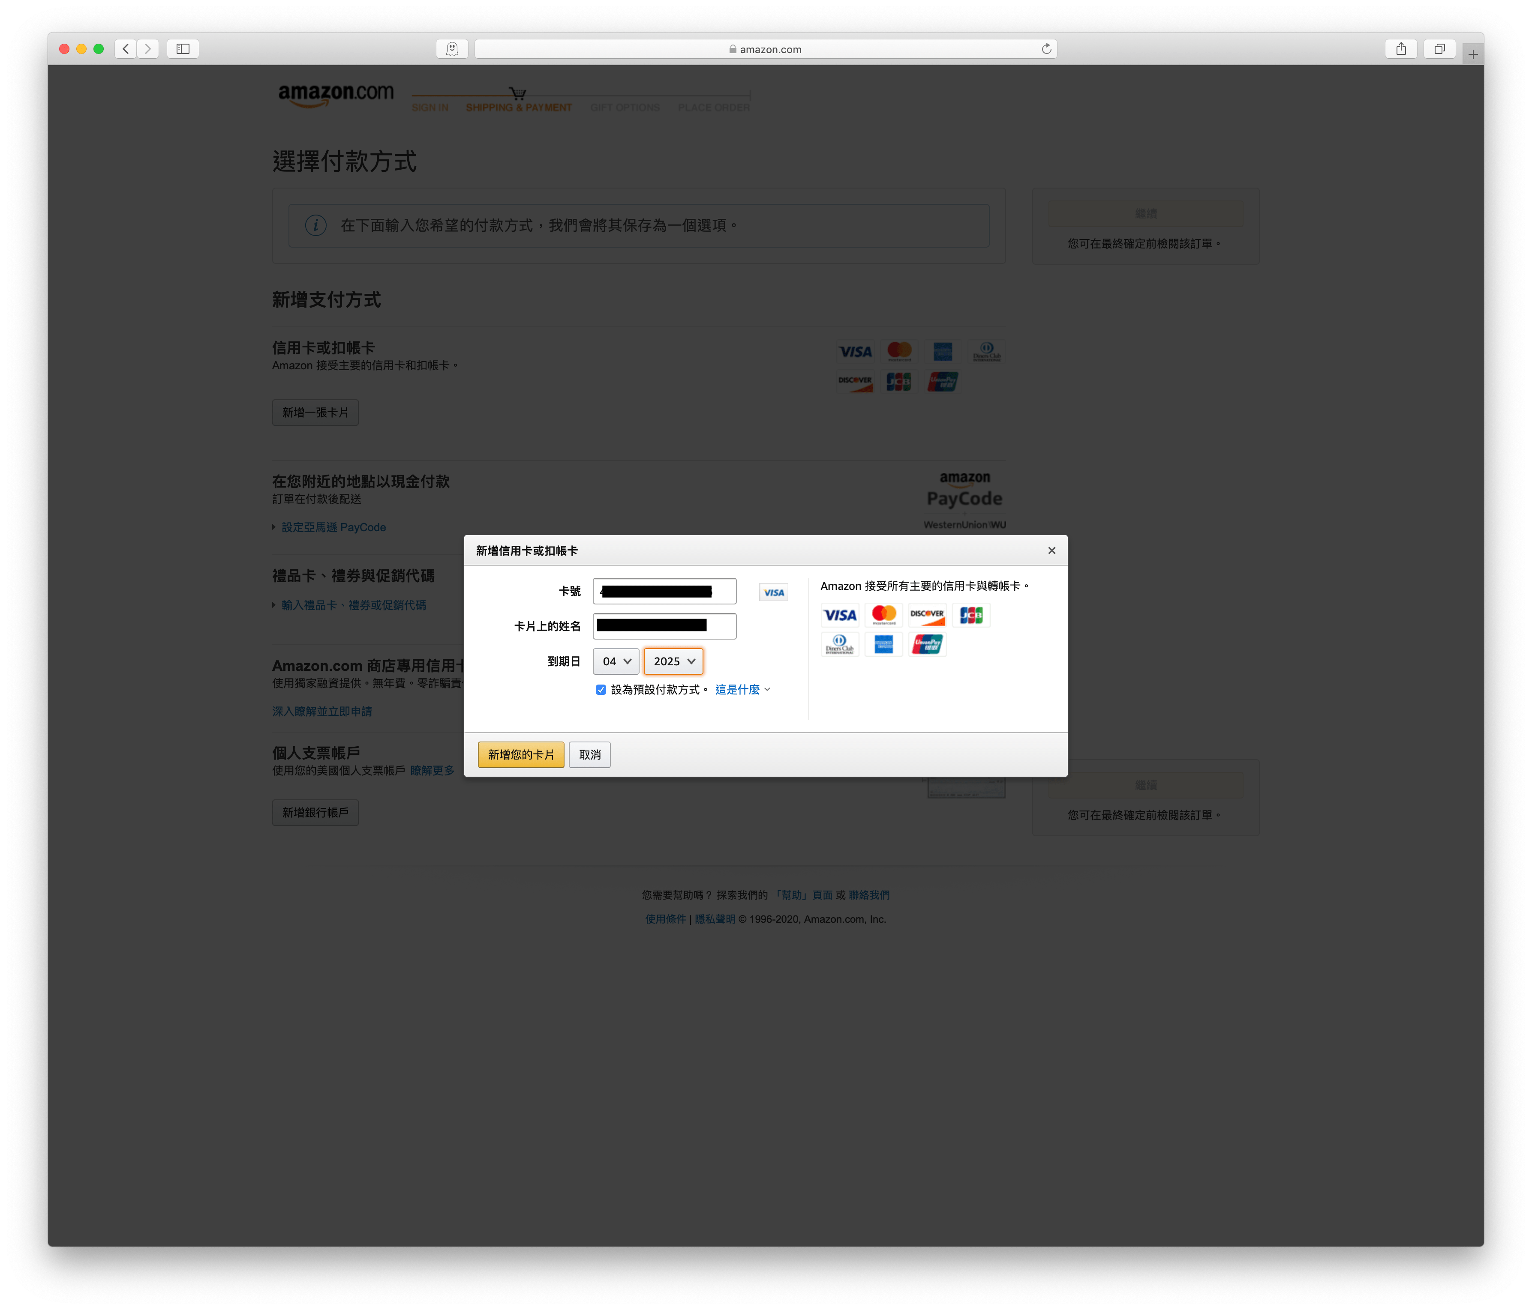Click the privacy ghost extension icon
The height and width of the screenshot is (1310, 1532).
(x=452, y=49)
